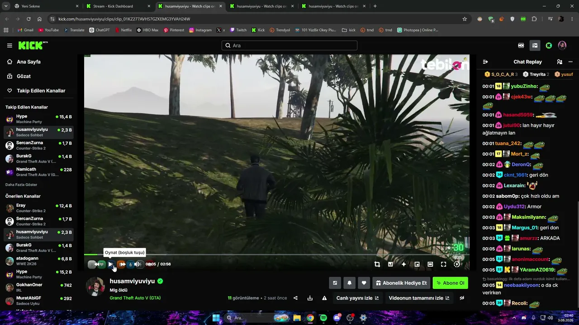This screenshot has width=579, height=325.
Task: Open a new browser tab
Action: click(x=375, y=6)
